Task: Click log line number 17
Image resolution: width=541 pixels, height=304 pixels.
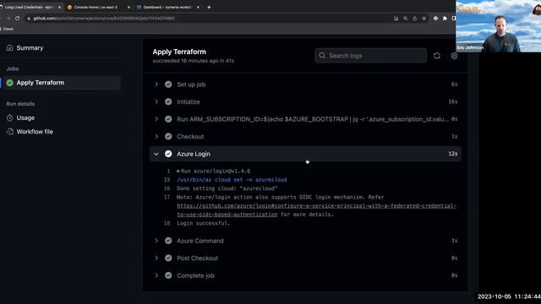Action: click(167, 197)
